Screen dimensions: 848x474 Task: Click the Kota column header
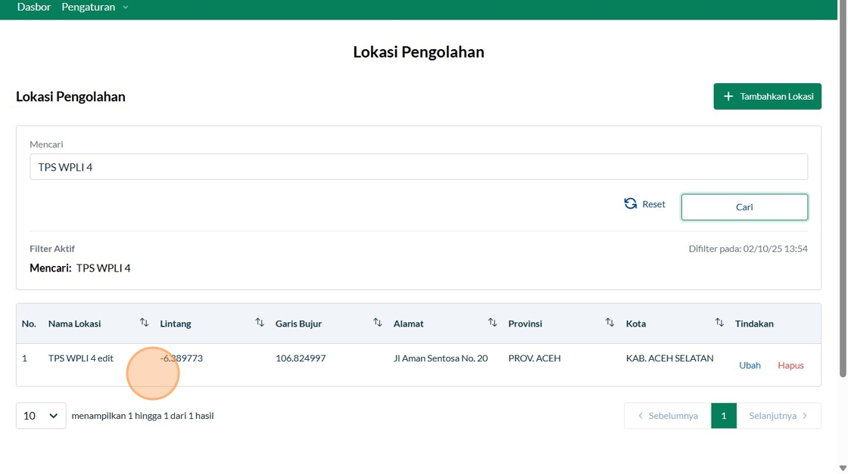636,324
